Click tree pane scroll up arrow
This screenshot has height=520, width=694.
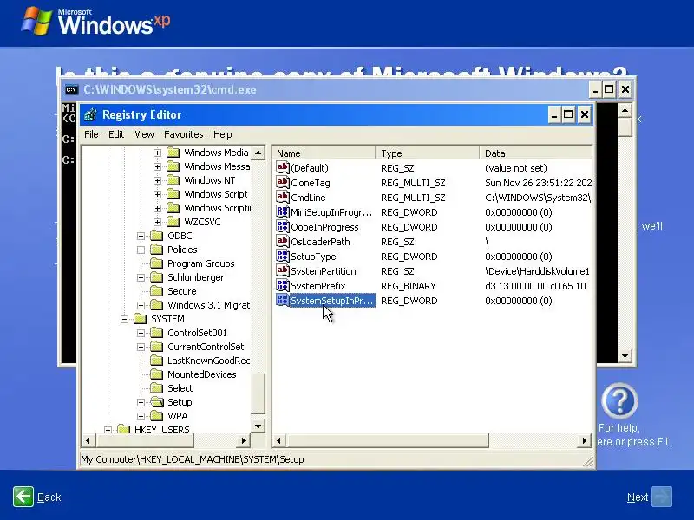click(258, 153)
